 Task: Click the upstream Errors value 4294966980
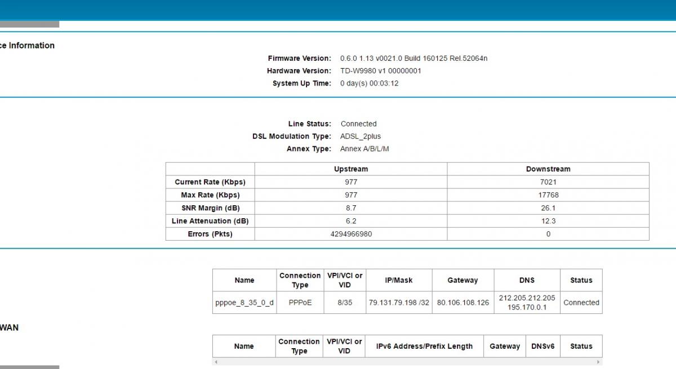tap(350, 234)
